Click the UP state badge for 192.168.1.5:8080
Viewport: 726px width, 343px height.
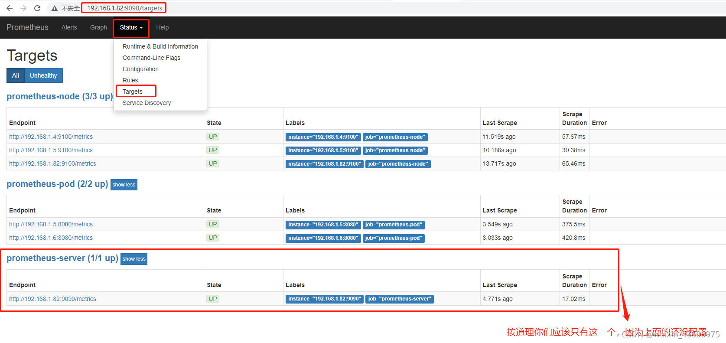click(x=213, y=224)
